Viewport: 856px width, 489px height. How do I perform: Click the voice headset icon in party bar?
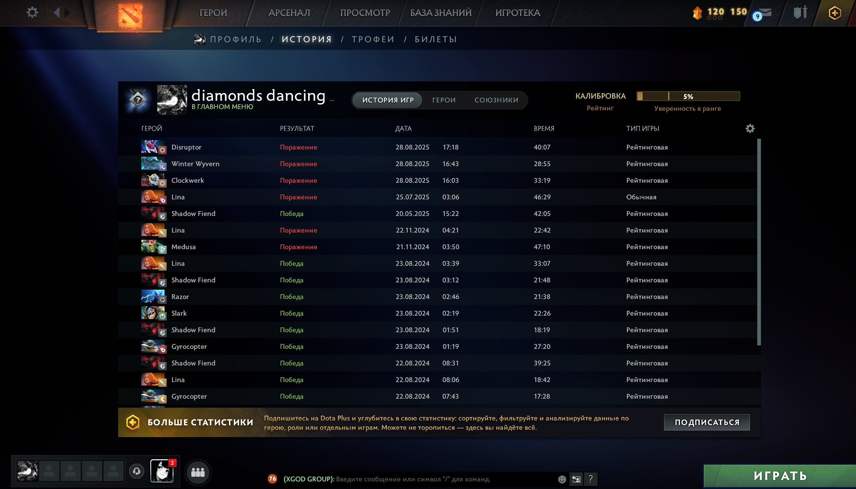[136, 471]
